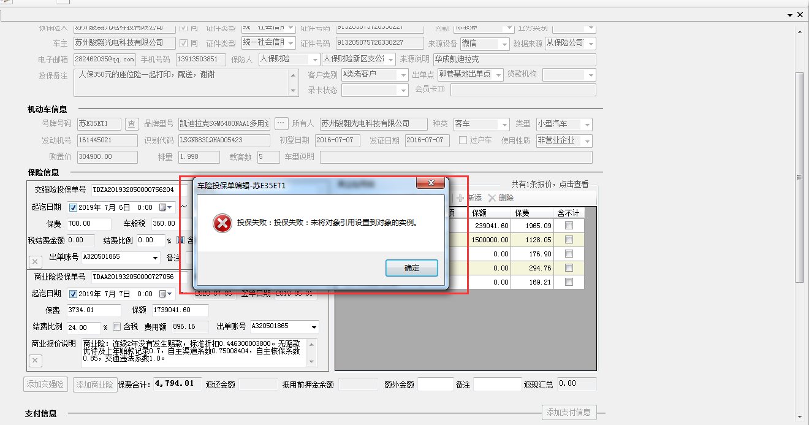Image resolution: width=809 pixels, height=425 pixels.
Task: Click 添加交强险 button
Action: click(45, 385)
